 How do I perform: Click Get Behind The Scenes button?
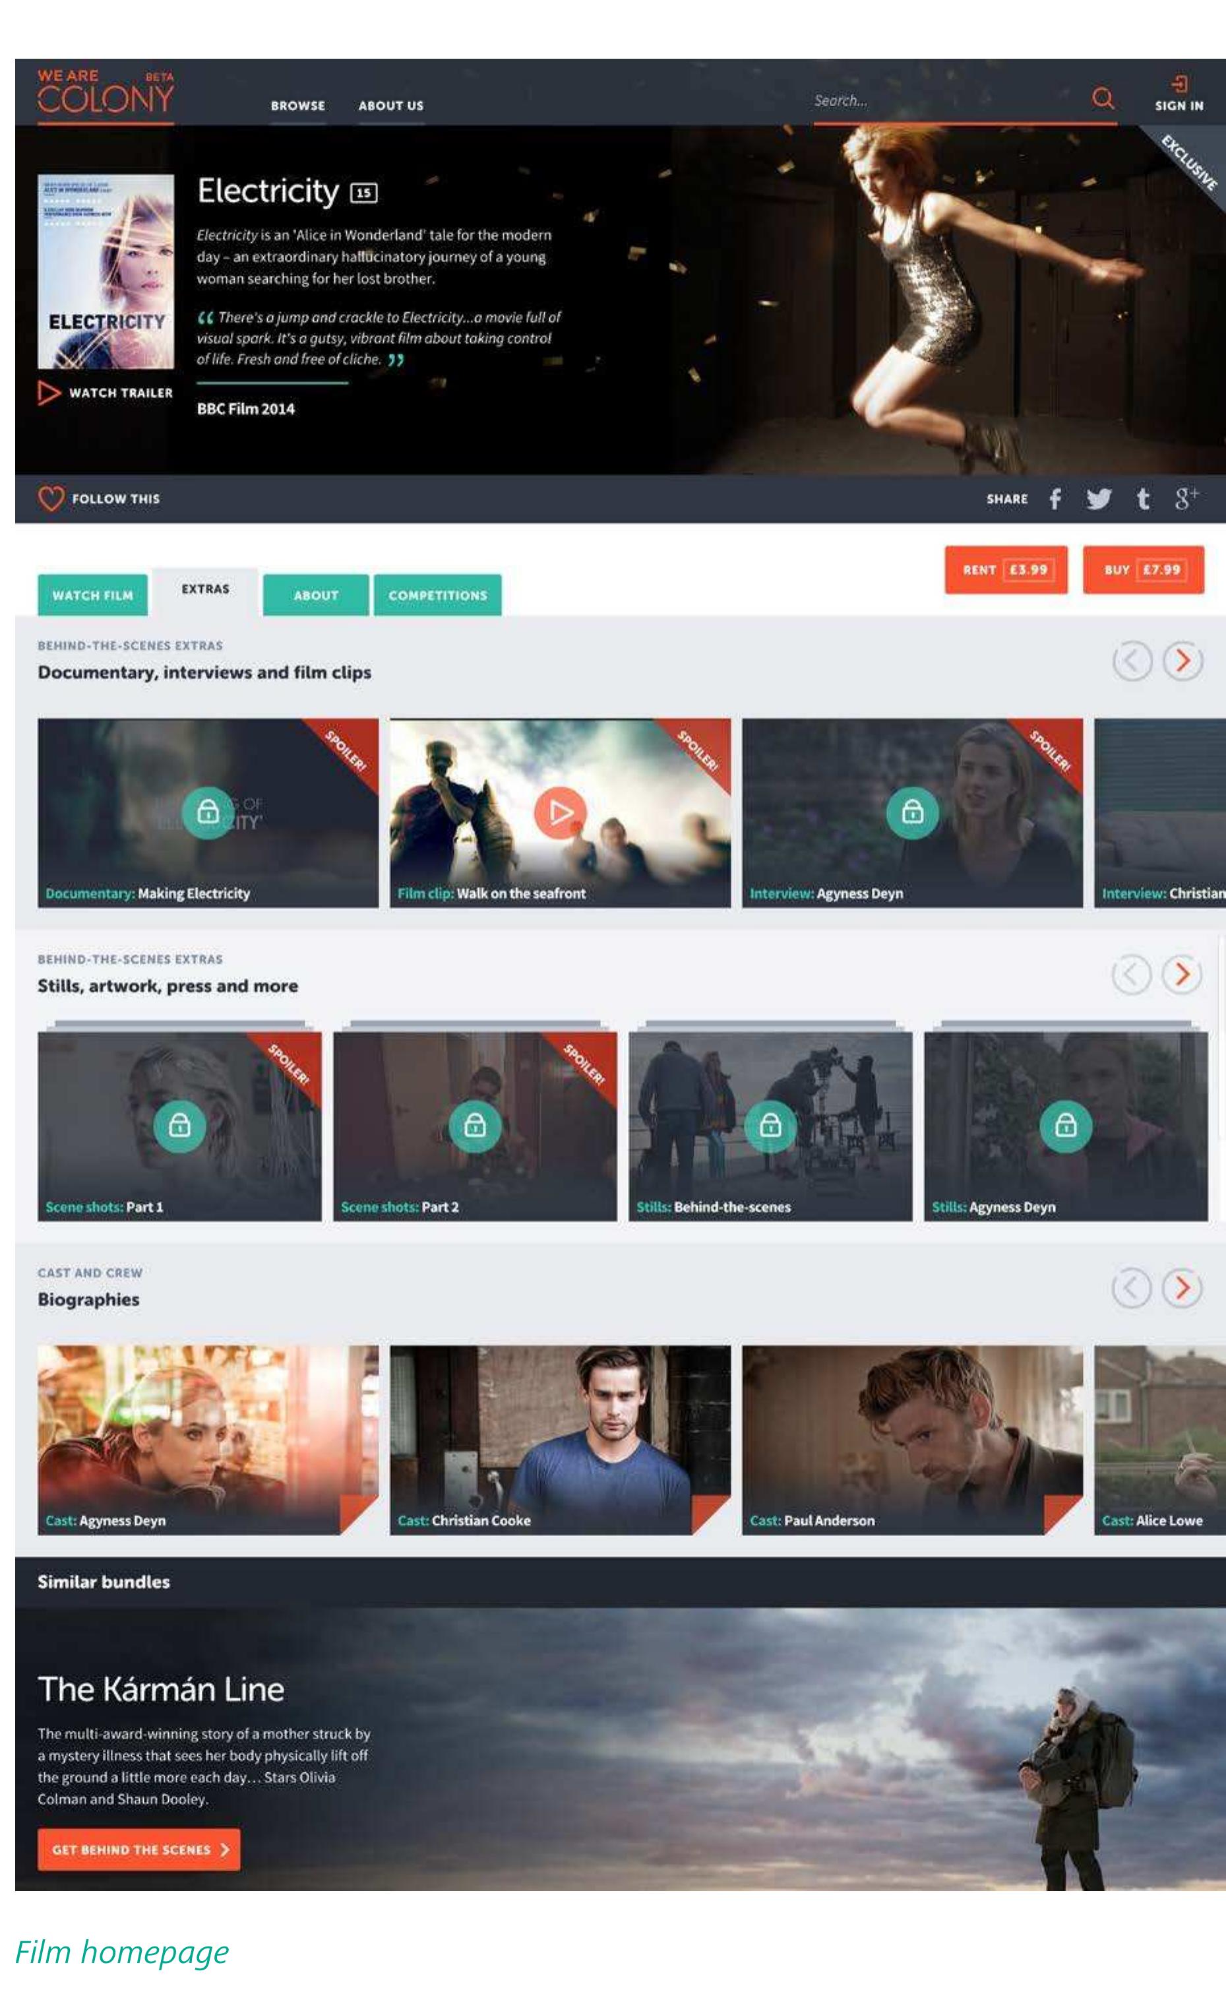(x=138, y=1850)
